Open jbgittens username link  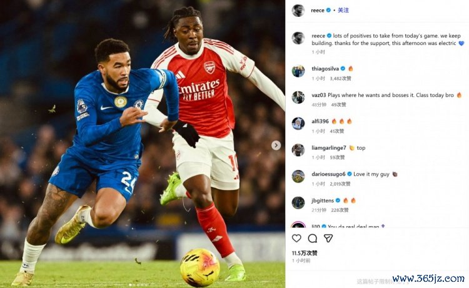click(323, 201)
